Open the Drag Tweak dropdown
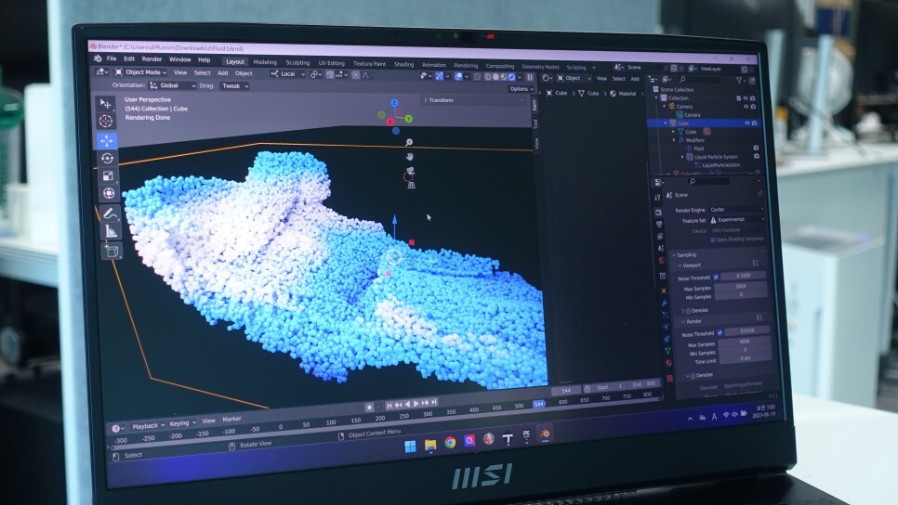898x505 pixels. 235,85
